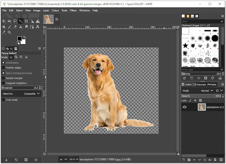Swap foreground and background colors
Image resolution: width=226 pixels, height=164 pixels.
24,37
